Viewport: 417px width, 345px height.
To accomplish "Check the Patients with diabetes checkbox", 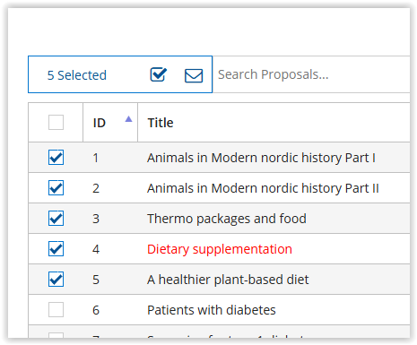I will [x=56, y=310].
